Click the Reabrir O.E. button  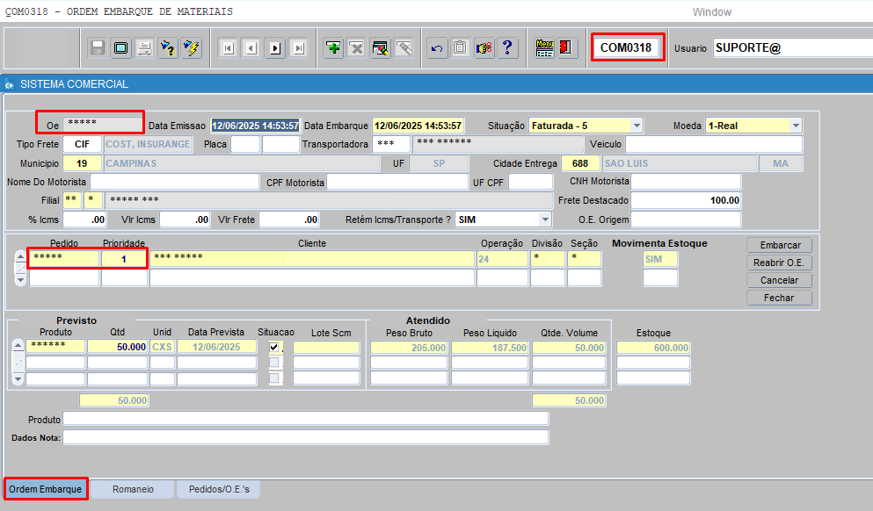779,263
